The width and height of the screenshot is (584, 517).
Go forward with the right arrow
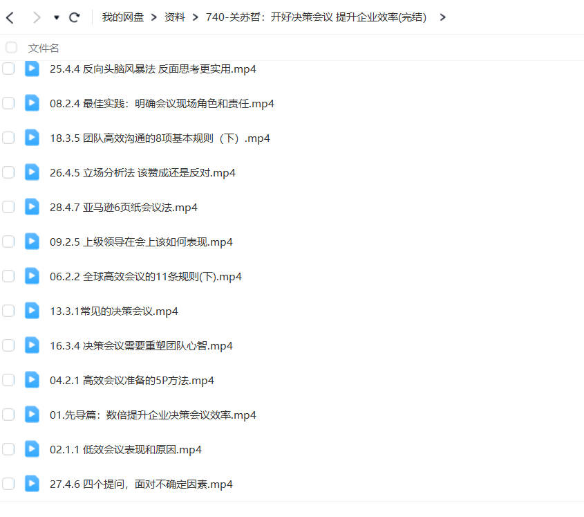[37, 17]
